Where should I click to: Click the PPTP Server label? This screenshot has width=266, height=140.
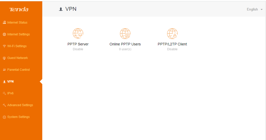(x=78, y=44)
